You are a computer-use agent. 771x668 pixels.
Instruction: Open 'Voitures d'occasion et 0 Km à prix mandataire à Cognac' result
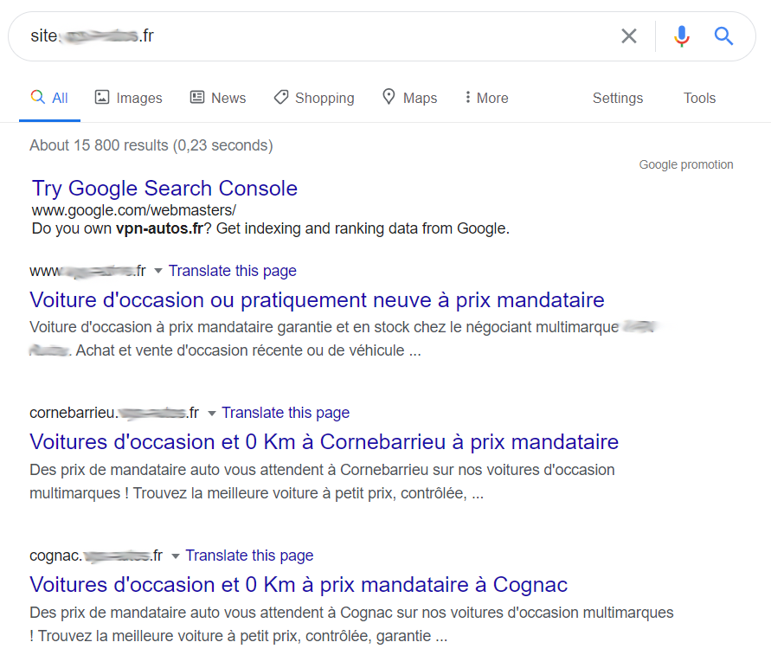pyautogui.click(x=299, y=584)
